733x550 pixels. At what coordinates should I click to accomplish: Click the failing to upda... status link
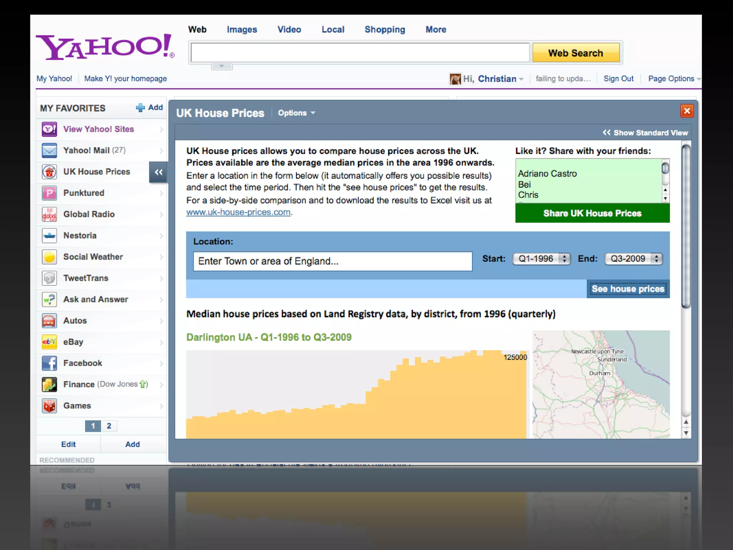(563, 78)
